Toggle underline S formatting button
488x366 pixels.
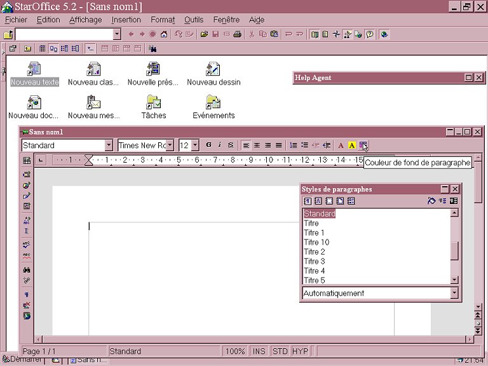click(230, 145)
